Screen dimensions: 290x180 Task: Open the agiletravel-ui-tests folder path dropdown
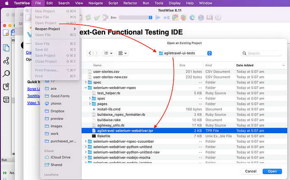[x=184, y=53]
